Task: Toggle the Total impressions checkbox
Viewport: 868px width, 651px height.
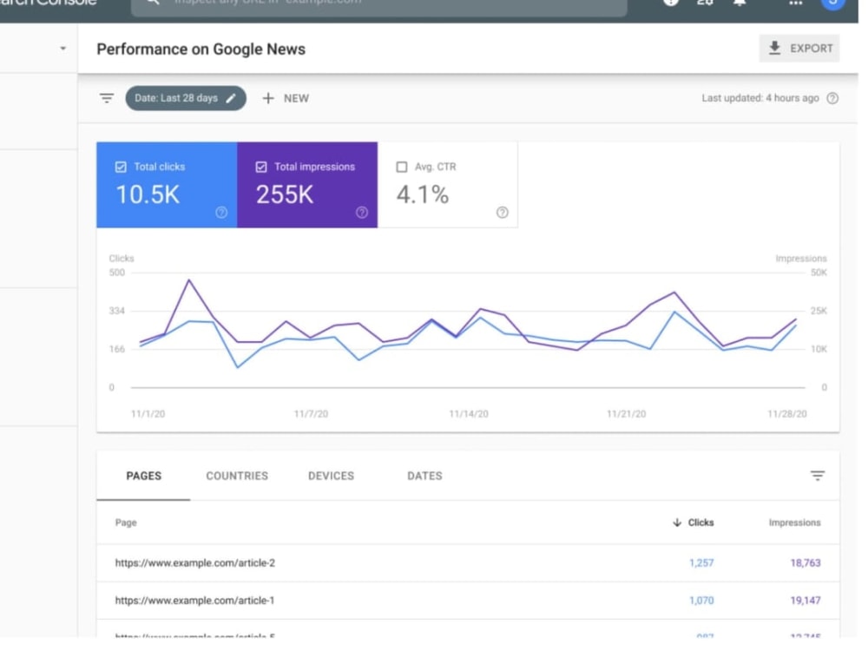Action: (x=261, y=167)
